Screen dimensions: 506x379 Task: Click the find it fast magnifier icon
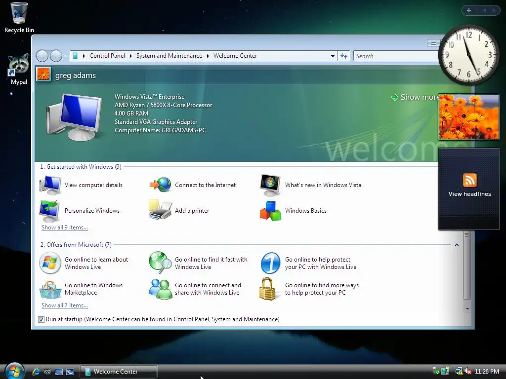pos(161,263)
